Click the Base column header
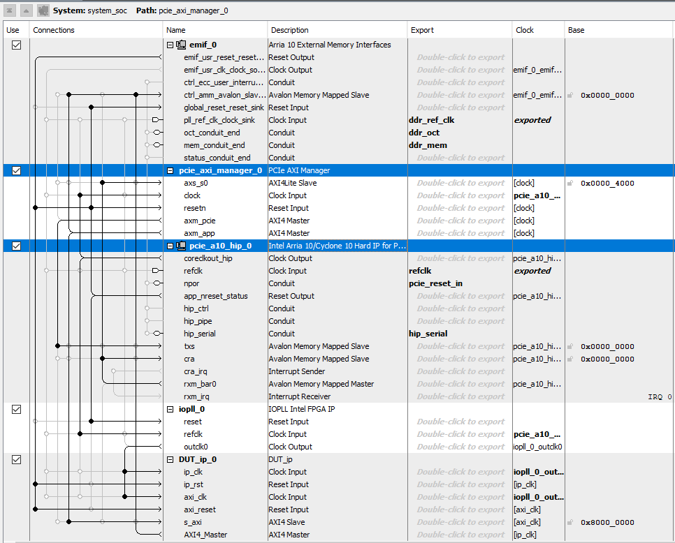The image size is (675, 543). pyautogui.click(x=618, y=30)
